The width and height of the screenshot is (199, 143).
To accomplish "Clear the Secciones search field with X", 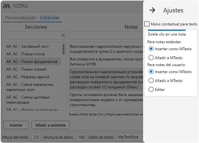I will (x=63, y=35).
